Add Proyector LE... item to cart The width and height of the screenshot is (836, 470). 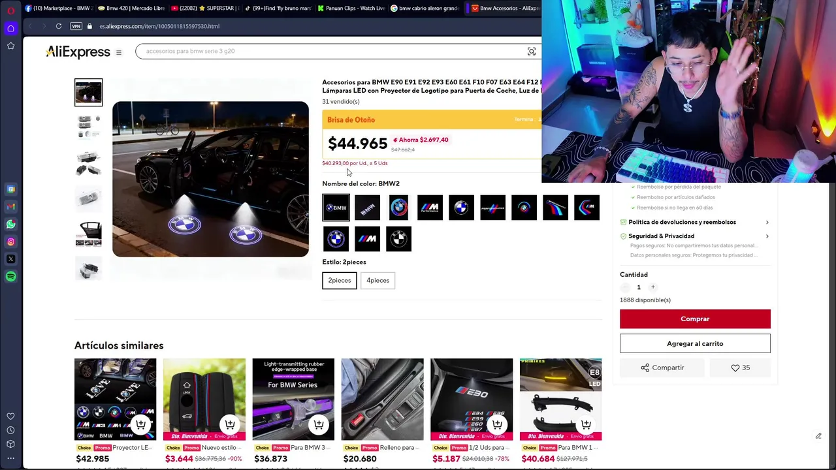pyautogui.click(x=140, y=424)
